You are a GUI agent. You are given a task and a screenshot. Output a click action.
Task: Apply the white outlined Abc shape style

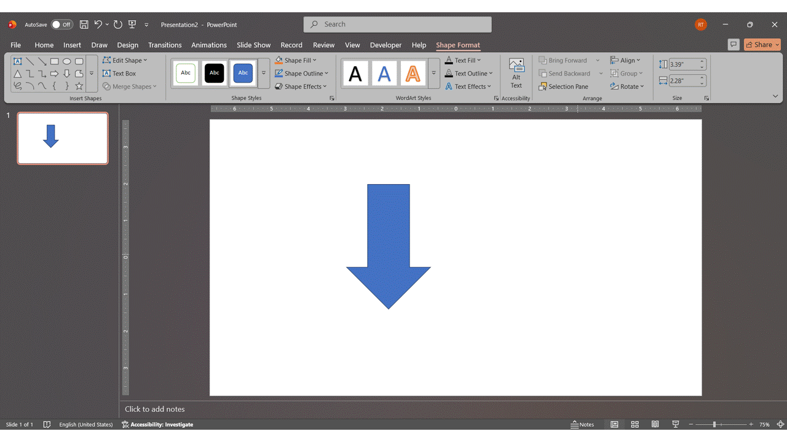186,73
